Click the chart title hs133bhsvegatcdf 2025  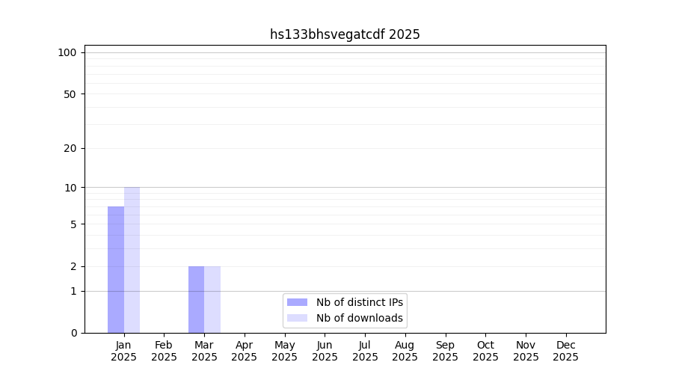(x=345, y=34)
